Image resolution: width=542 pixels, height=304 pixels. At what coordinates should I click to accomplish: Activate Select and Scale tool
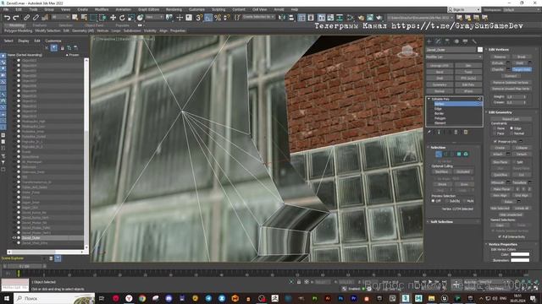131,17
